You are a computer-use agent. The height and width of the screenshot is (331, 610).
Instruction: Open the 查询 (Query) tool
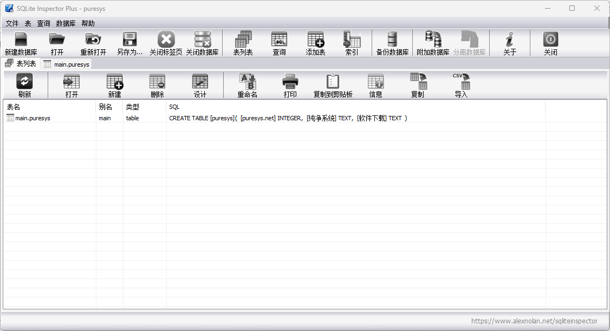point(279,42)
